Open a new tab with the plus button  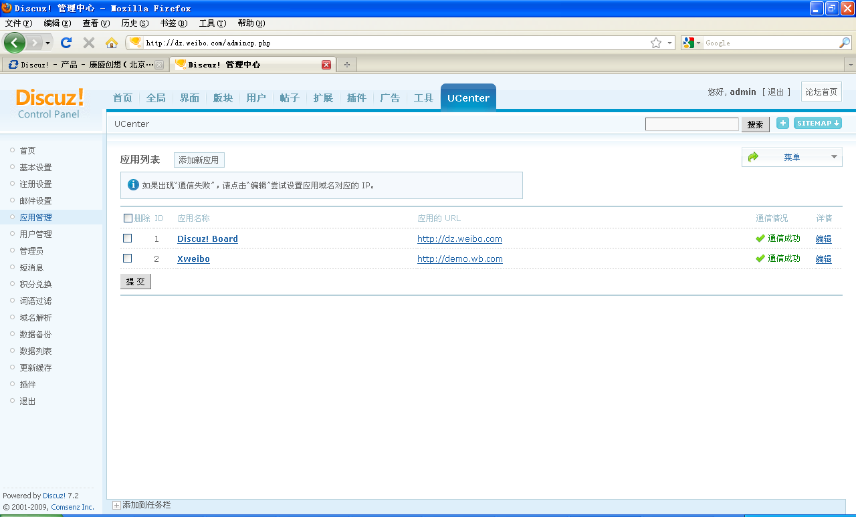tap(347, 65)
